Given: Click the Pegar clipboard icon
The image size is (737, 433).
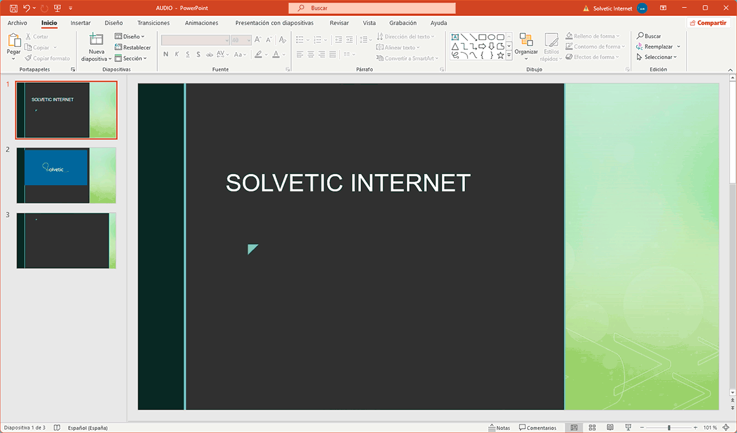Looking at the screenshot, I should [x=14, y=40].
